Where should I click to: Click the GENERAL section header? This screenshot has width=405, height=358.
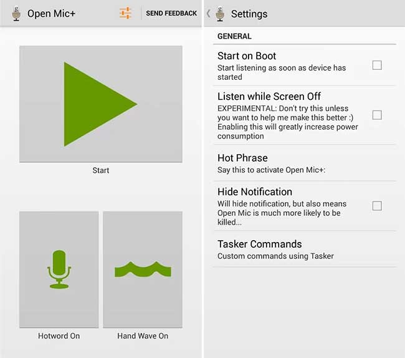point(234,36)
